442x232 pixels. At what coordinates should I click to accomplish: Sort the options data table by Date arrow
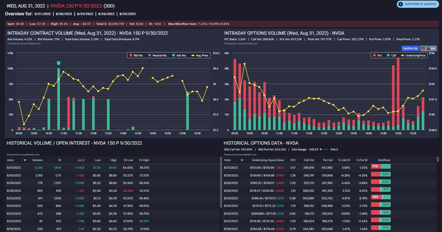pyautogui.click(x=242, y=160)
